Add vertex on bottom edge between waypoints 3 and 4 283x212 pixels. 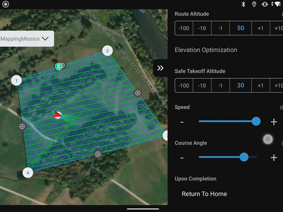point(98,154)
